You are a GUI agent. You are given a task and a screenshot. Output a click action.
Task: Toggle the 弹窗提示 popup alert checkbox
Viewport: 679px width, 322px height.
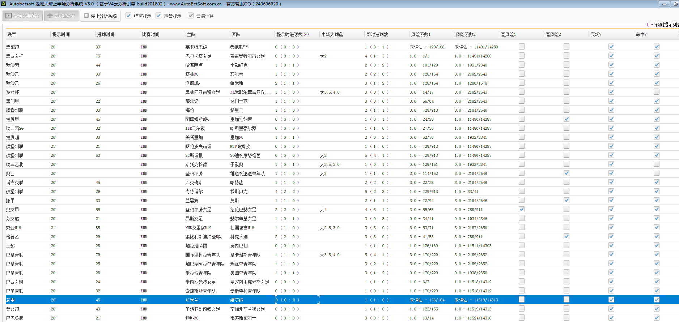click(128, 16)
